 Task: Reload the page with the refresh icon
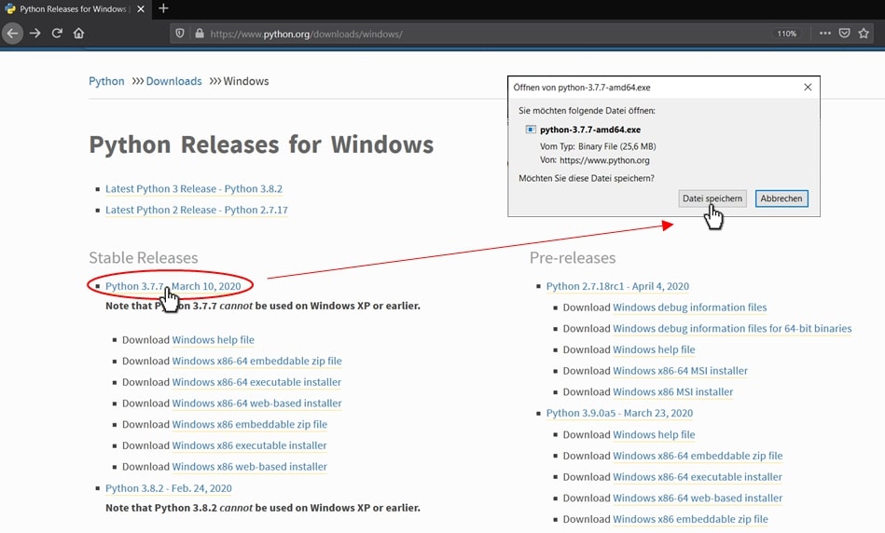pyautogui.click(x=57, y=34)
